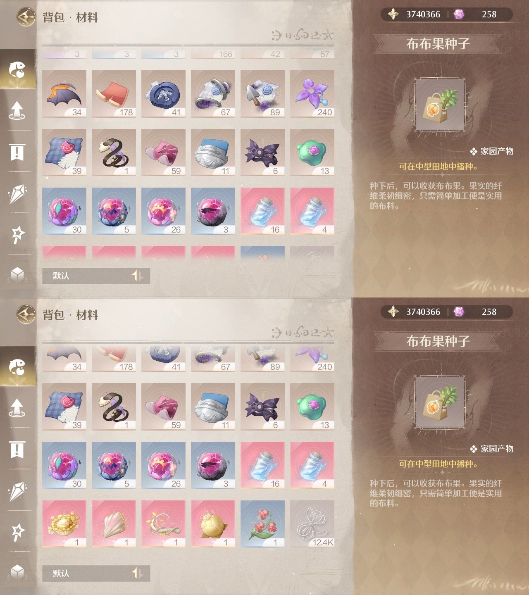529x595 pixels.
Task: Pick the pink seashell item
Action: tap(114, 524)
